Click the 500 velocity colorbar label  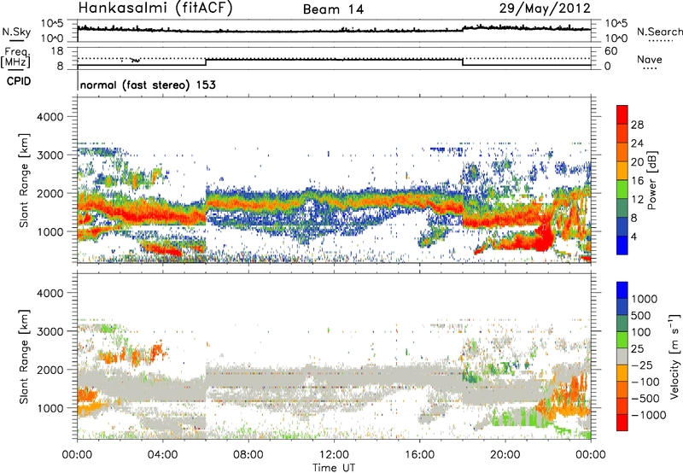pos(640,315)
